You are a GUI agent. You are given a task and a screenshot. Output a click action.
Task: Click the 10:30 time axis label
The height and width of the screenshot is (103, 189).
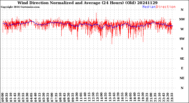point(77,97)
